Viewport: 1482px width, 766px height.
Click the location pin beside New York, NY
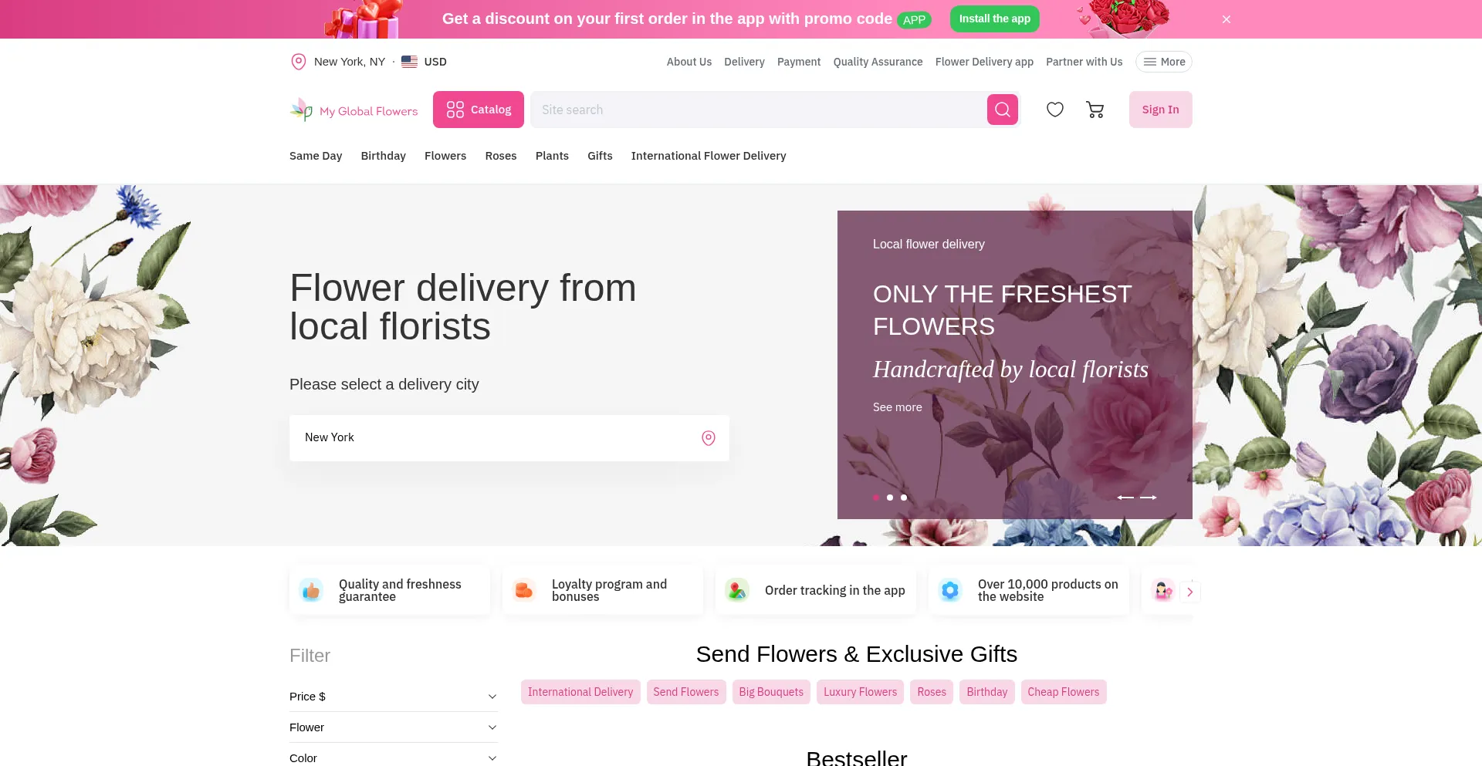(298, 62)
